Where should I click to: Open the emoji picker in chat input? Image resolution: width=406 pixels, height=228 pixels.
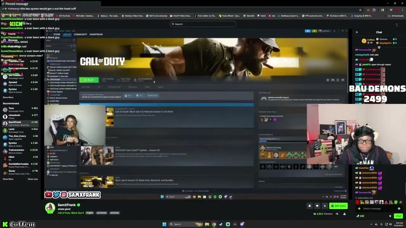point(399,209)
